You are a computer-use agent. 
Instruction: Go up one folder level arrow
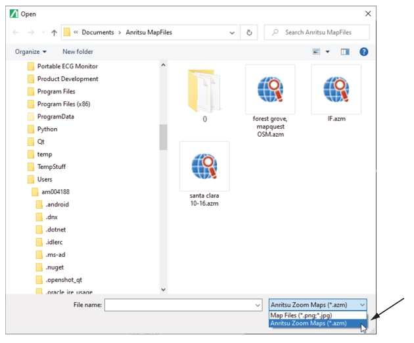[x=53, y=32]
